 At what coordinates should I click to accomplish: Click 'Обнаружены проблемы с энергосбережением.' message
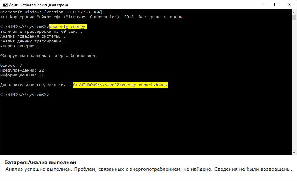tap(49, 56)
